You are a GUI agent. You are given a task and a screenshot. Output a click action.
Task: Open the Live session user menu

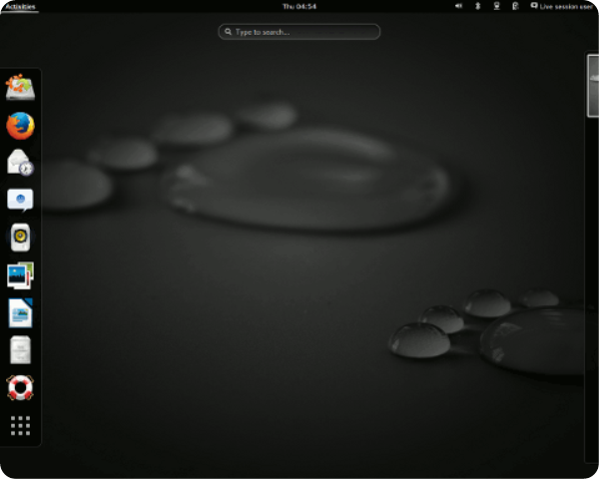tap(561, 6)
